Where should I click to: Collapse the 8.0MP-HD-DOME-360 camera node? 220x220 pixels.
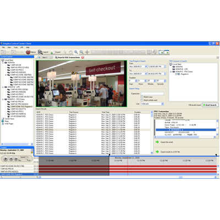(x=5, y=75)
